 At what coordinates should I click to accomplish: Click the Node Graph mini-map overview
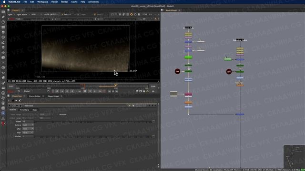tap(294, 157)
